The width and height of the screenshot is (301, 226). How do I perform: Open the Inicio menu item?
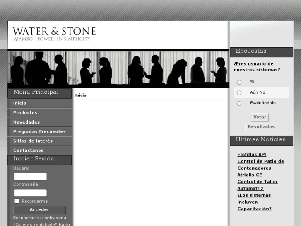point(40,103)
